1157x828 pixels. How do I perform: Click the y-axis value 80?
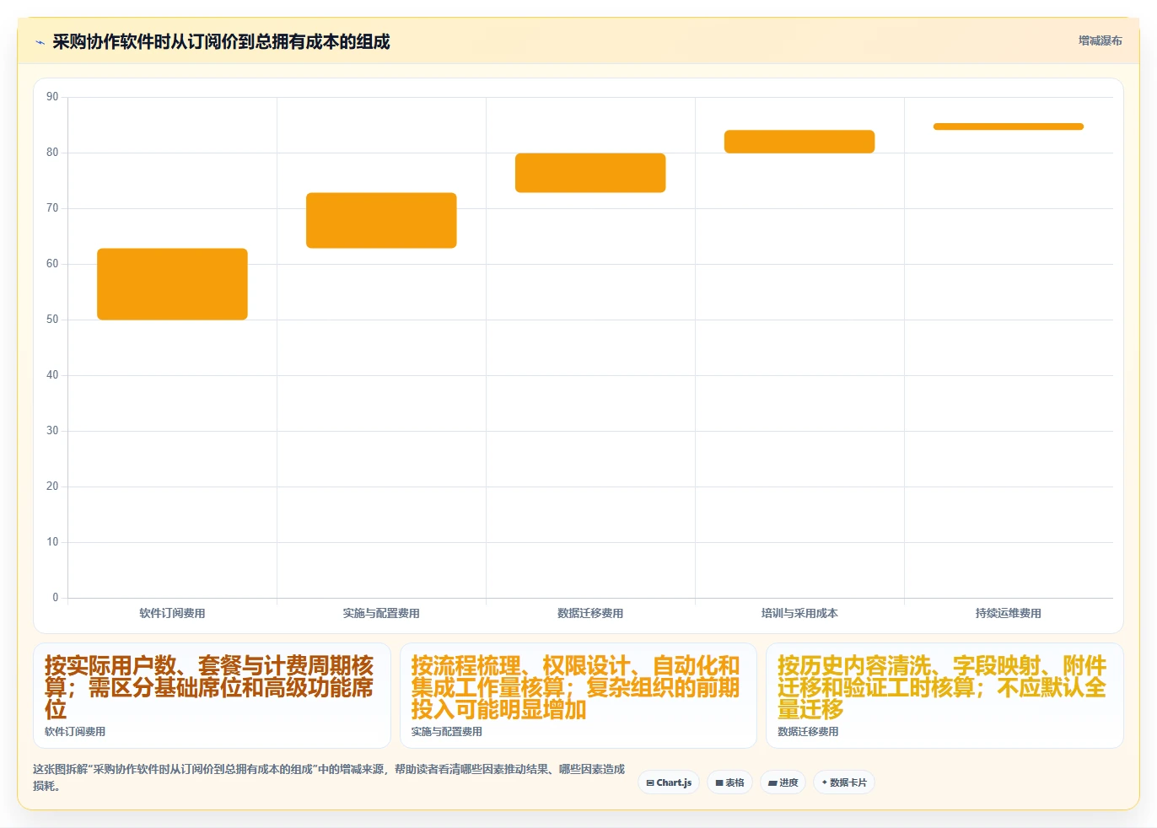[x=52, y=153]
